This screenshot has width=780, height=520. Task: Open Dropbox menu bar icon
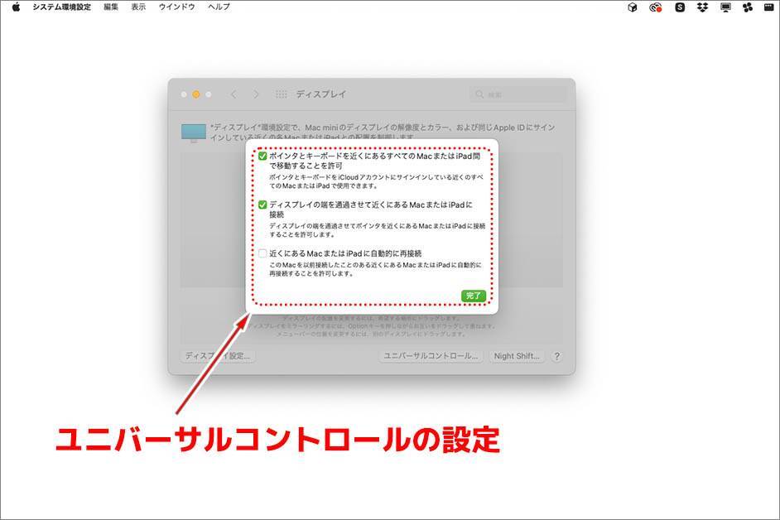coord(702,7)
